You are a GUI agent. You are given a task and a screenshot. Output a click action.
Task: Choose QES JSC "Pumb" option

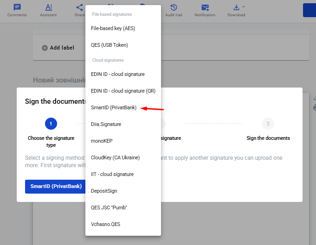[x=123, y=207]
